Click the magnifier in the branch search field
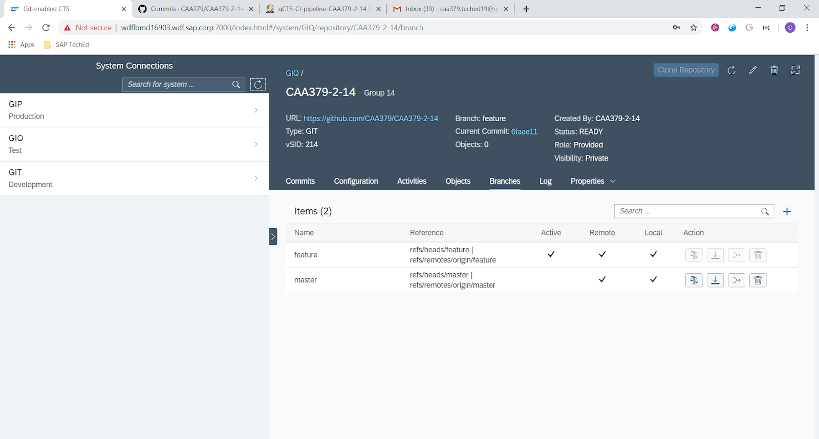 point(765,211)
